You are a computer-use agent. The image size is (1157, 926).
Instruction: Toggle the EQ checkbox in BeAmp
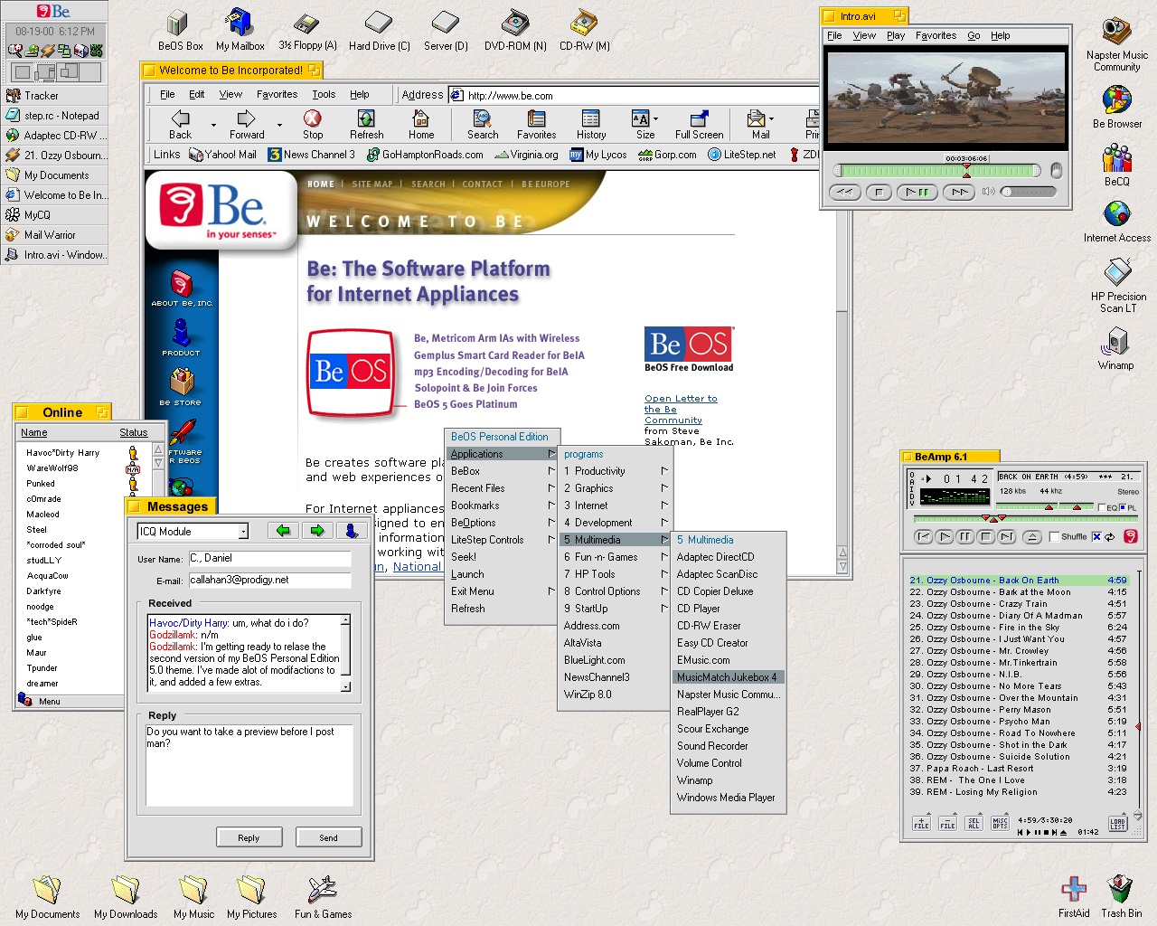click(x=1101, y=507)
